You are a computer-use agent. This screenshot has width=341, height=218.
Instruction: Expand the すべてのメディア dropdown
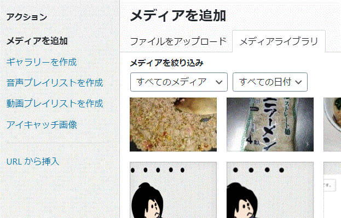click(x=179, y=82)
